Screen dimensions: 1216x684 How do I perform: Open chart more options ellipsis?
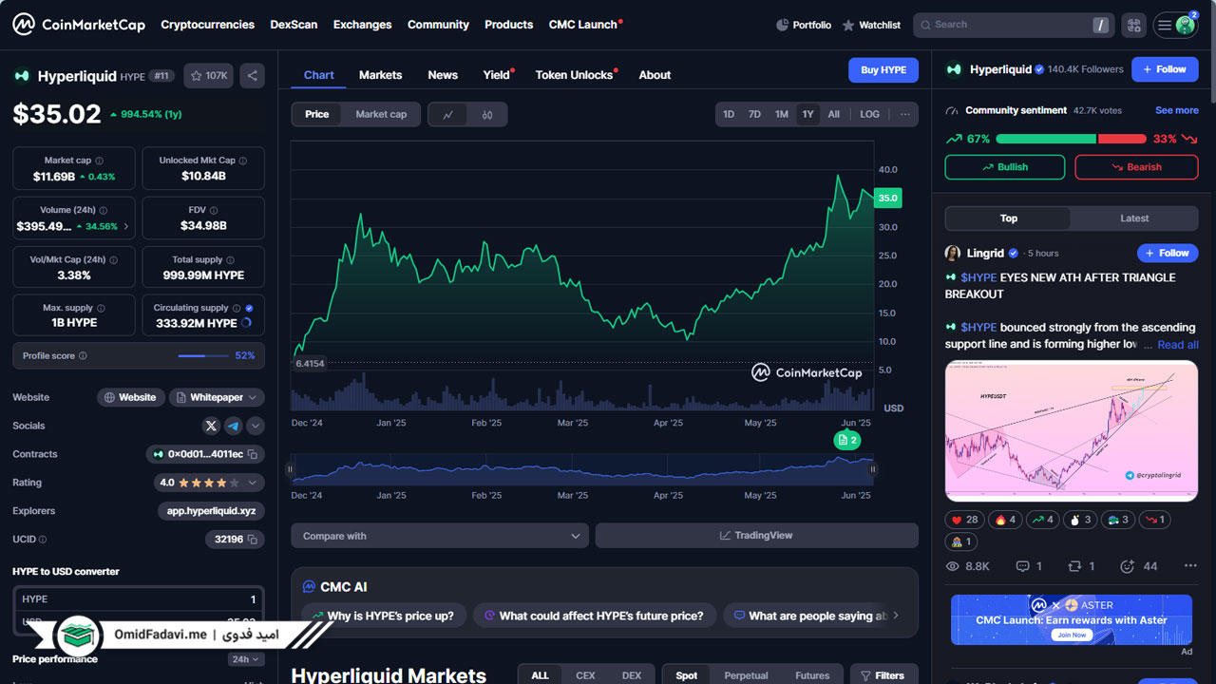pos(904,114)
